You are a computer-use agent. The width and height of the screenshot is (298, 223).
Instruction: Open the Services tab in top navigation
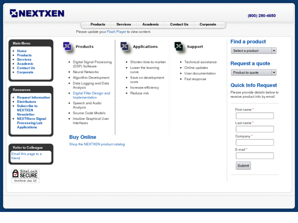tap(123, 24)
